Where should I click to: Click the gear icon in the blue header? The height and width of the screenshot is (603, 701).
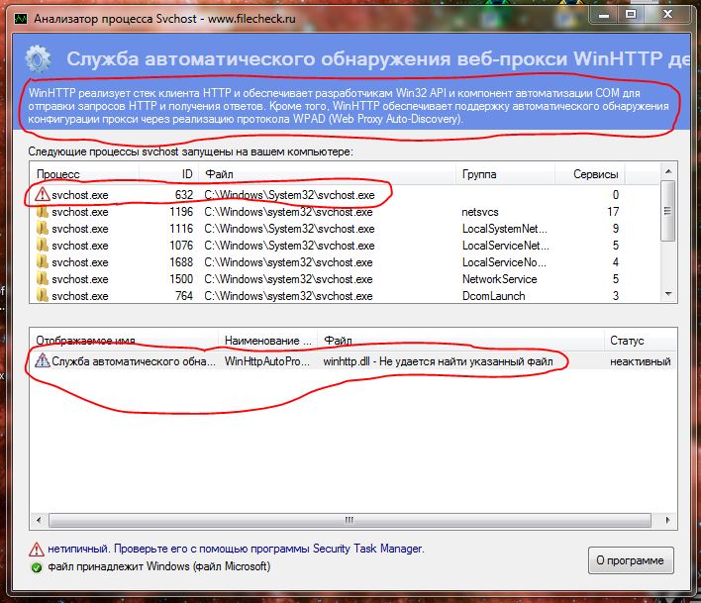click(38, 58)
